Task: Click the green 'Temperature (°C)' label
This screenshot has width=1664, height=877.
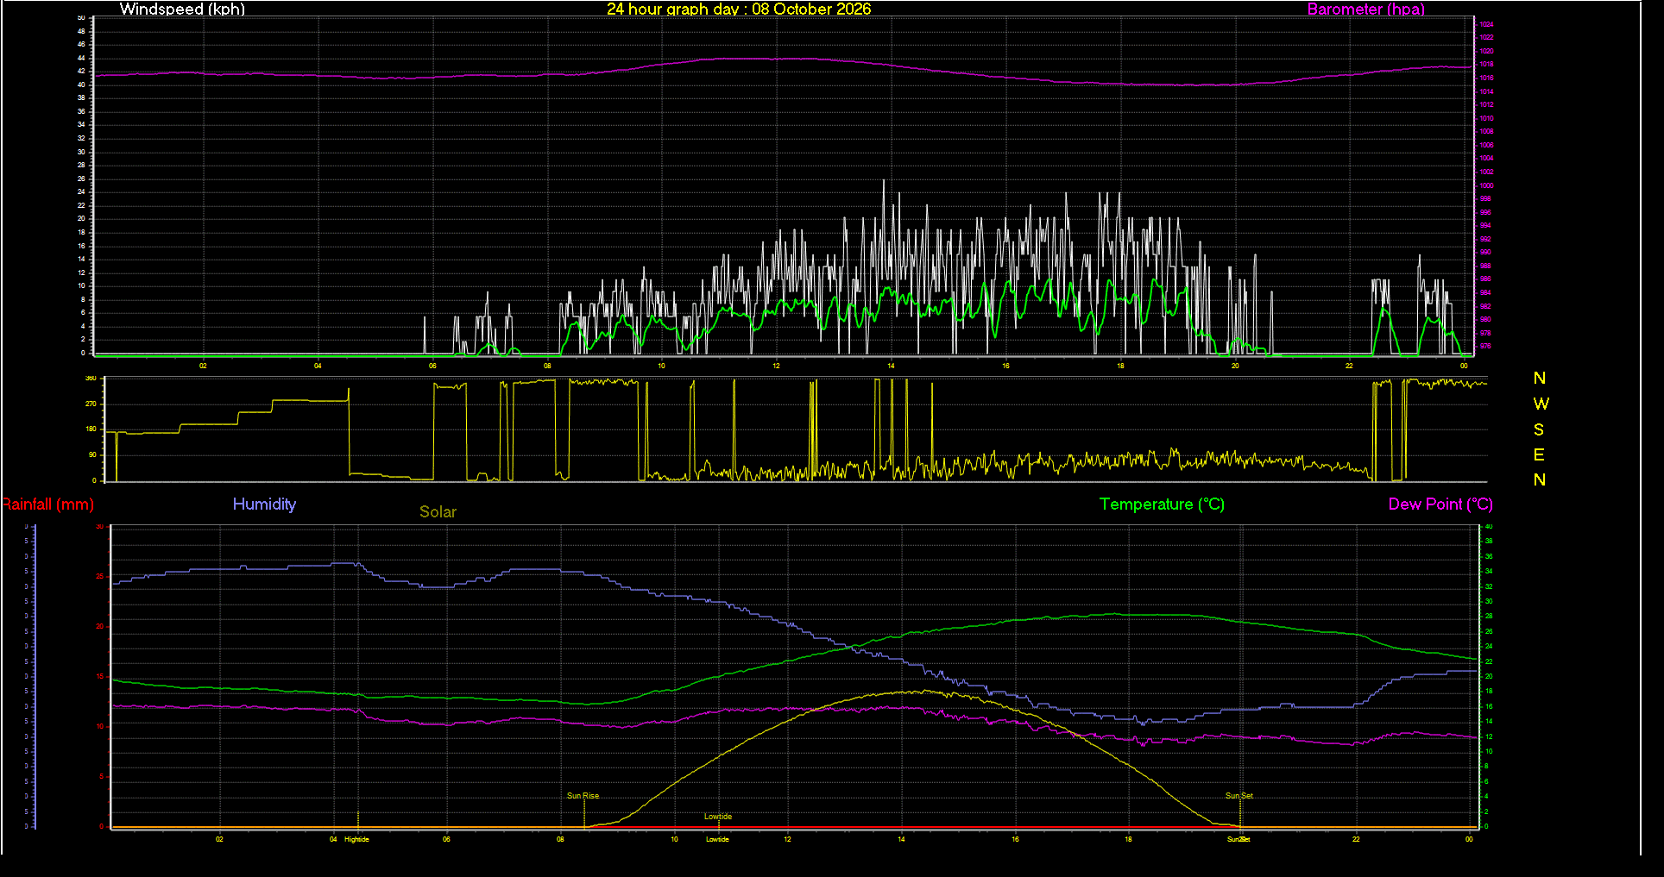Action: point(1162,504)
